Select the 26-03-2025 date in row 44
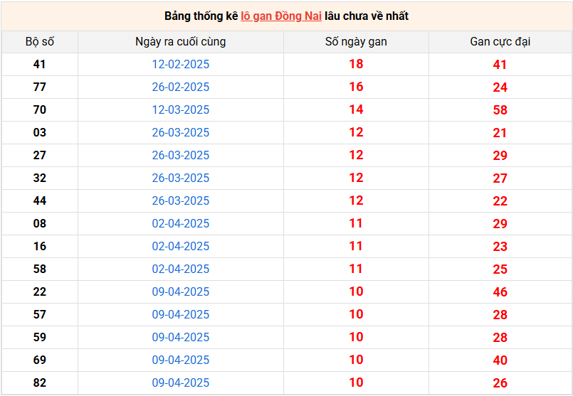573x396 pixels. (181, 201)
